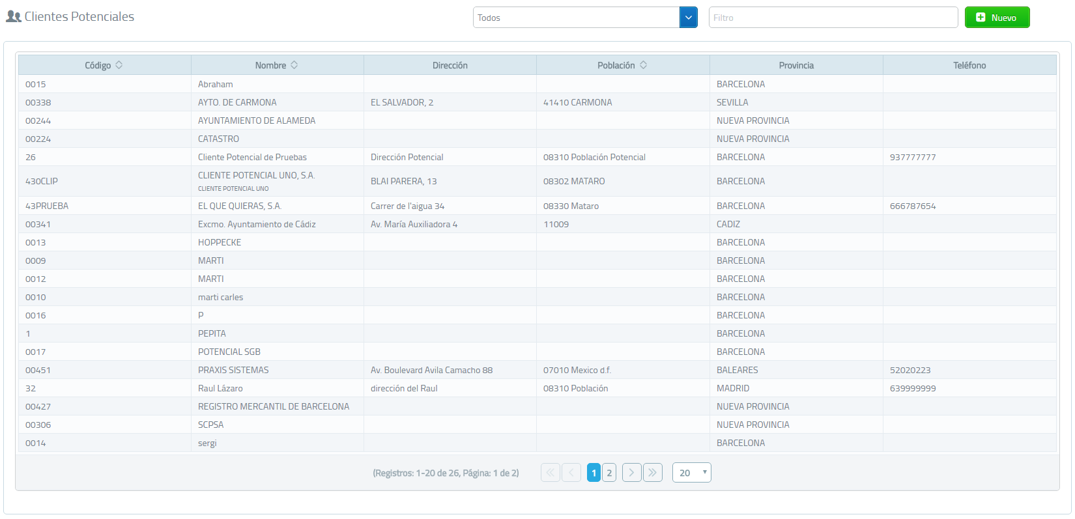Click the Código column header label
Viewport: 1075px width, 519px height.
(98, 65)
